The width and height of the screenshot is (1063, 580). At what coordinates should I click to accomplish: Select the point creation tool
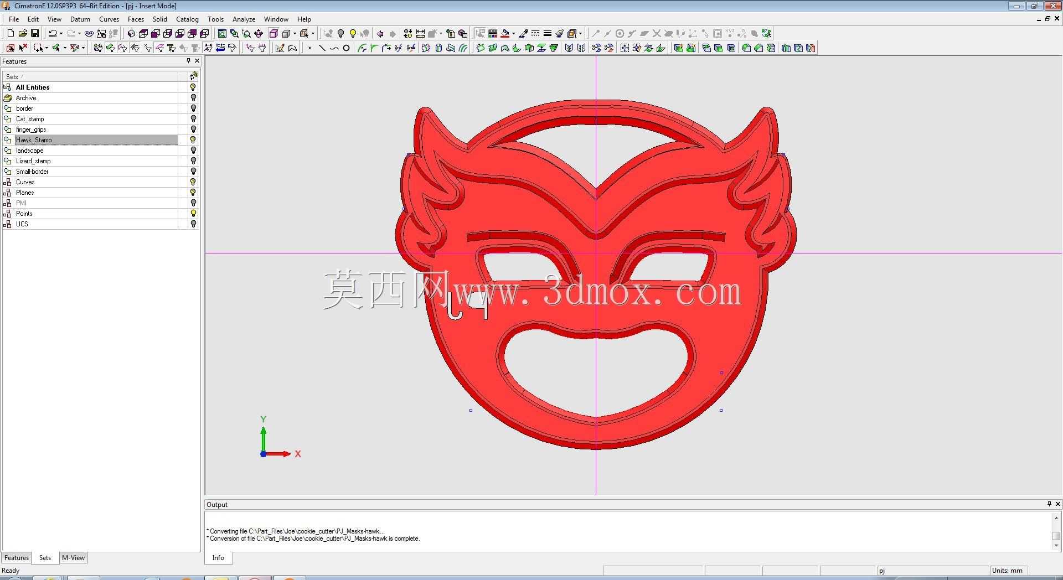[x=309, y=48]
